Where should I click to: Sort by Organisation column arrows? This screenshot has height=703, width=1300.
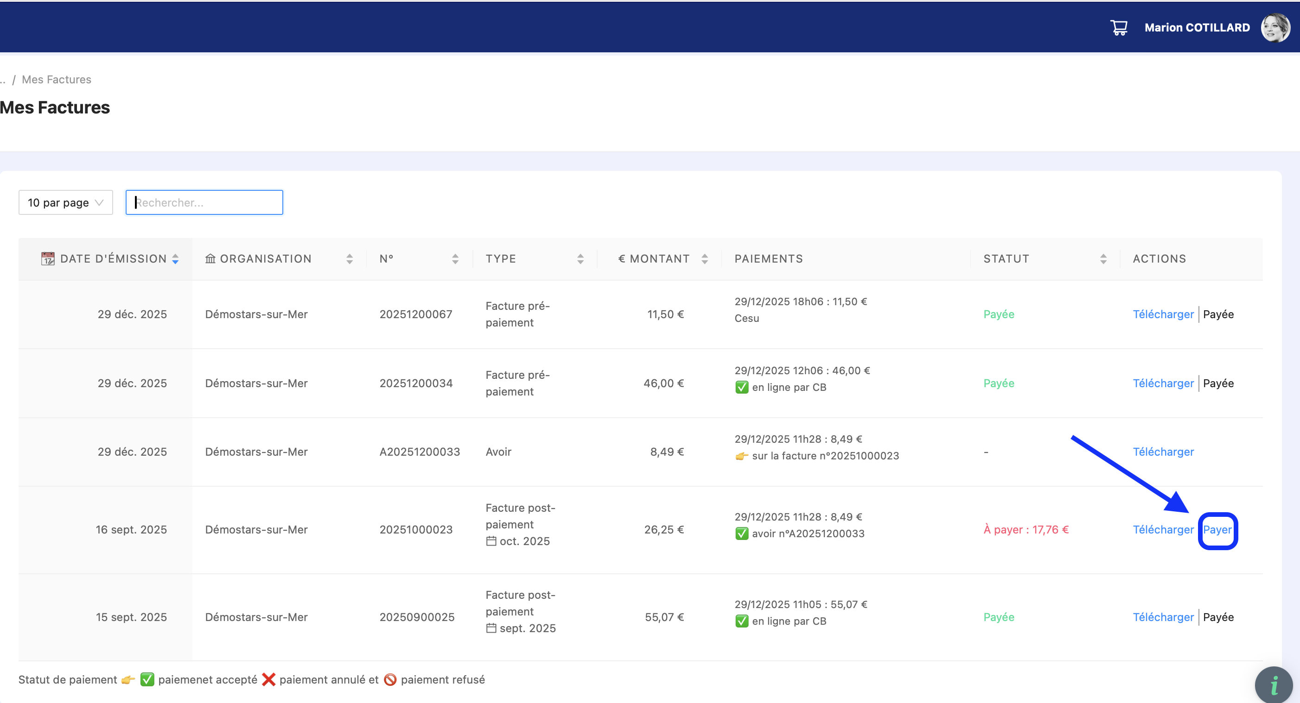point(349,258)
